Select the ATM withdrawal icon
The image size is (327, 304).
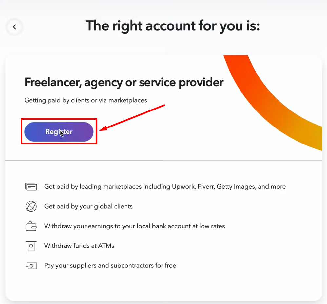pos(31,246)
